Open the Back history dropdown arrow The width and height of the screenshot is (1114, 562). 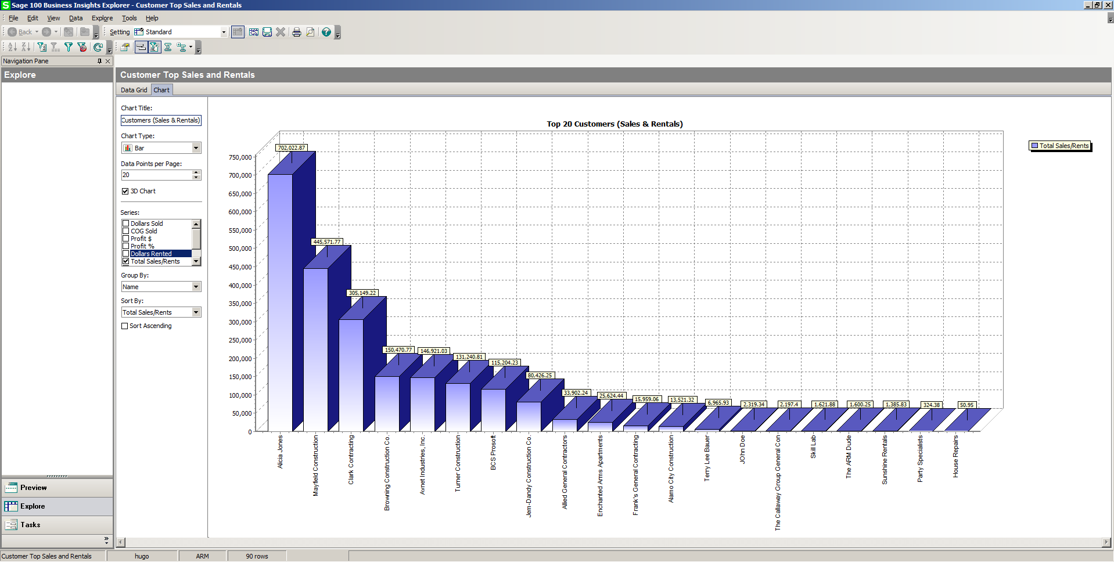pos(37,32)
